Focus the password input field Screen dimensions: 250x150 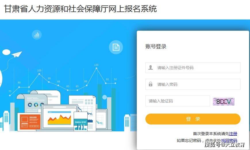pos(193,84)
